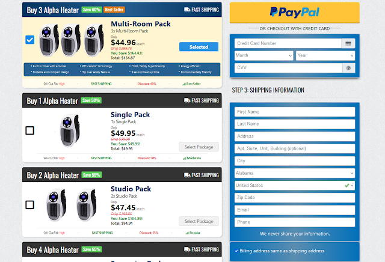The height and width of the screenshot is (262, 385).
Task: Open the Year expiration dropdown
Action: pyautogui.click(x=325, y=56)
